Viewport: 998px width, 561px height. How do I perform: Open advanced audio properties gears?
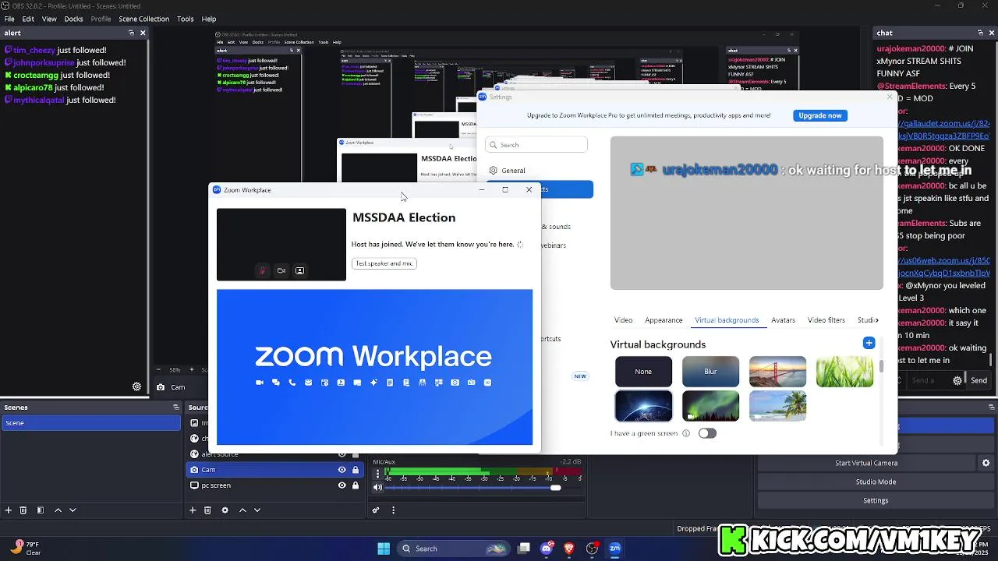pos(376,510)
